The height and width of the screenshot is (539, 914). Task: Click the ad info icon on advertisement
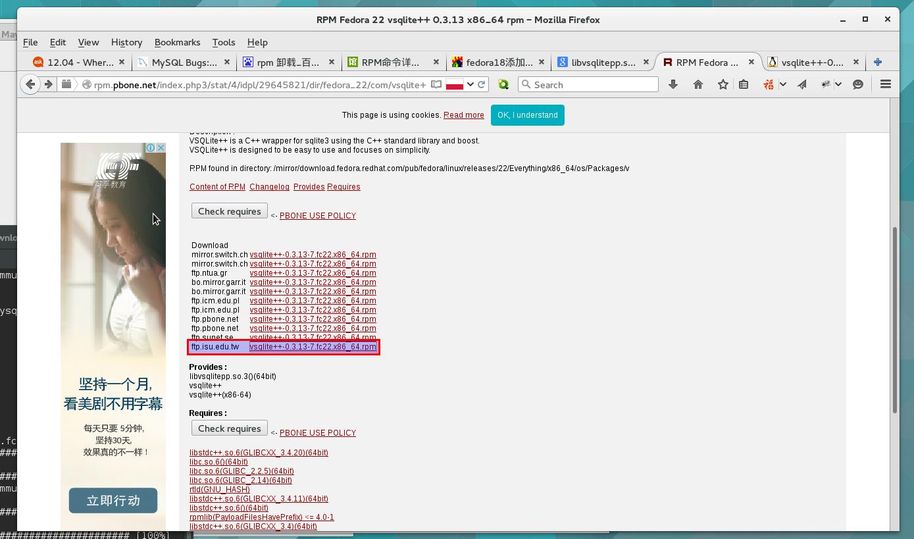pyautogui.click(x=151, y=147)
